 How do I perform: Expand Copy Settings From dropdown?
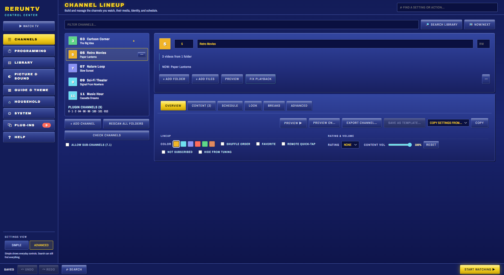(448, 123)
